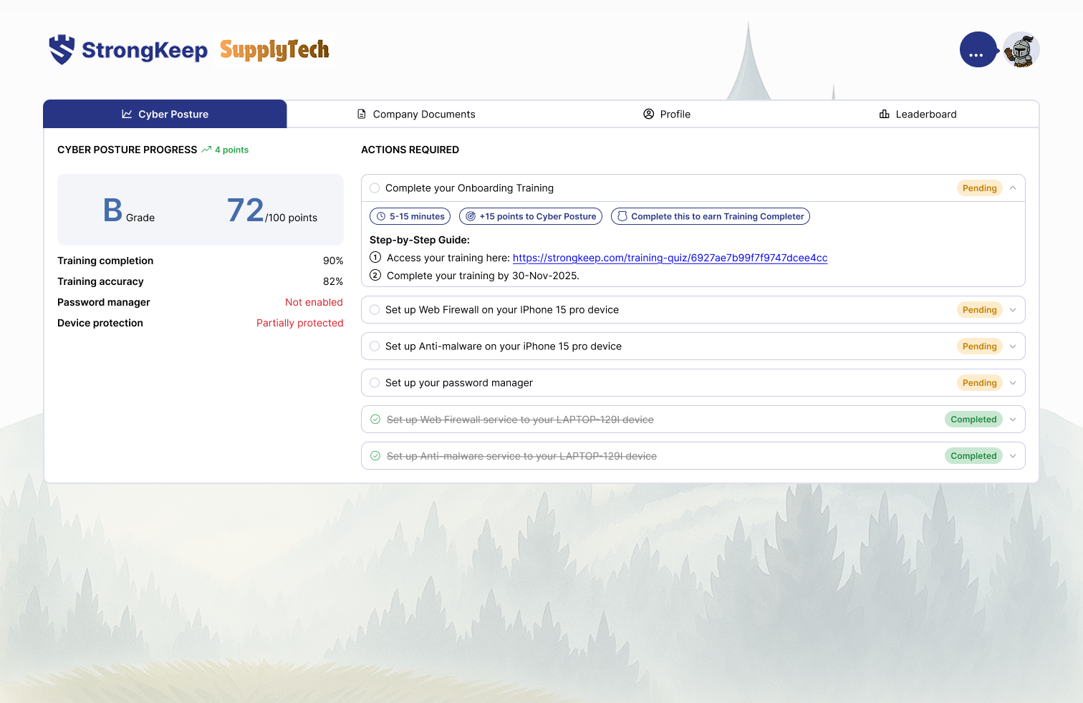Viewport: 1083px width, 703px height.
Task: Click the chart icon in Cyber Posture tab
Action: click(x=127, y=114)
